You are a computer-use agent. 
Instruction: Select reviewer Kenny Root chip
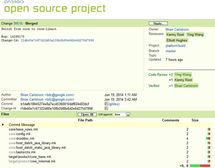click(175, 34)
